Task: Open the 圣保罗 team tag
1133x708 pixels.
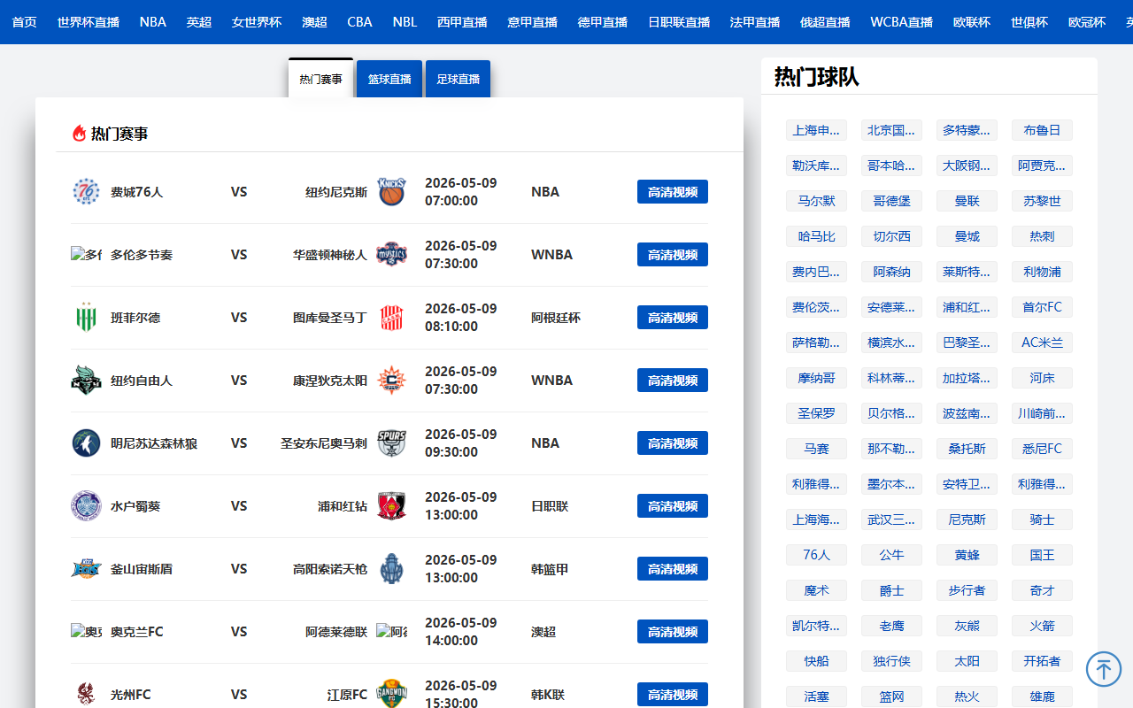Action: tap(816, 413)
